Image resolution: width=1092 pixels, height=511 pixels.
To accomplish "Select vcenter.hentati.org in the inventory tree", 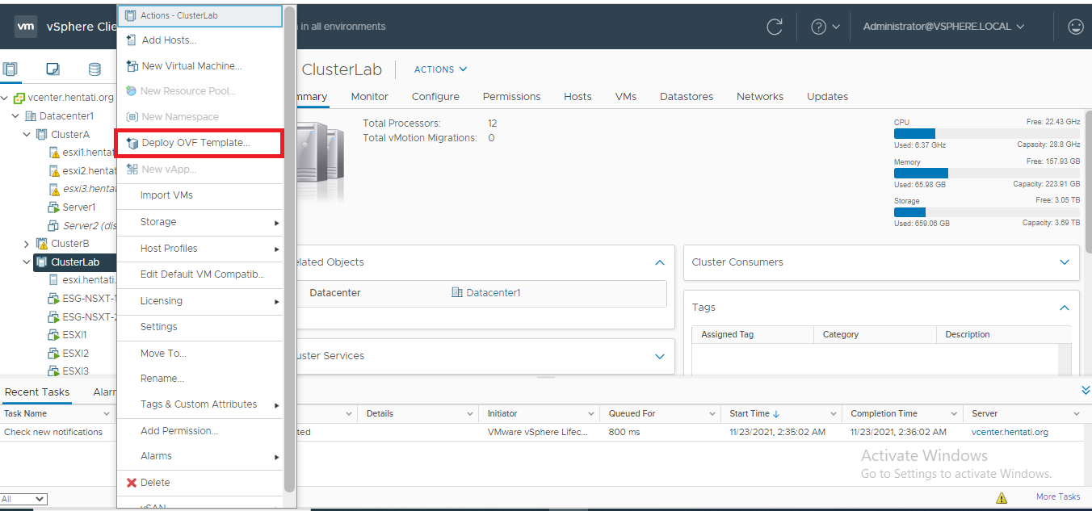I will [71, 98].
